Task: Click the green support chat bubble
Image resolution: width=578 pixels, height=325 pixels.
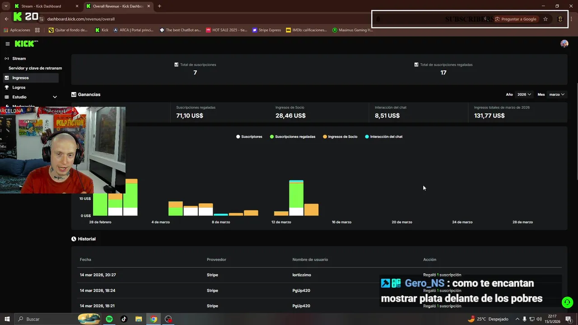Action: tap(567, 302)
